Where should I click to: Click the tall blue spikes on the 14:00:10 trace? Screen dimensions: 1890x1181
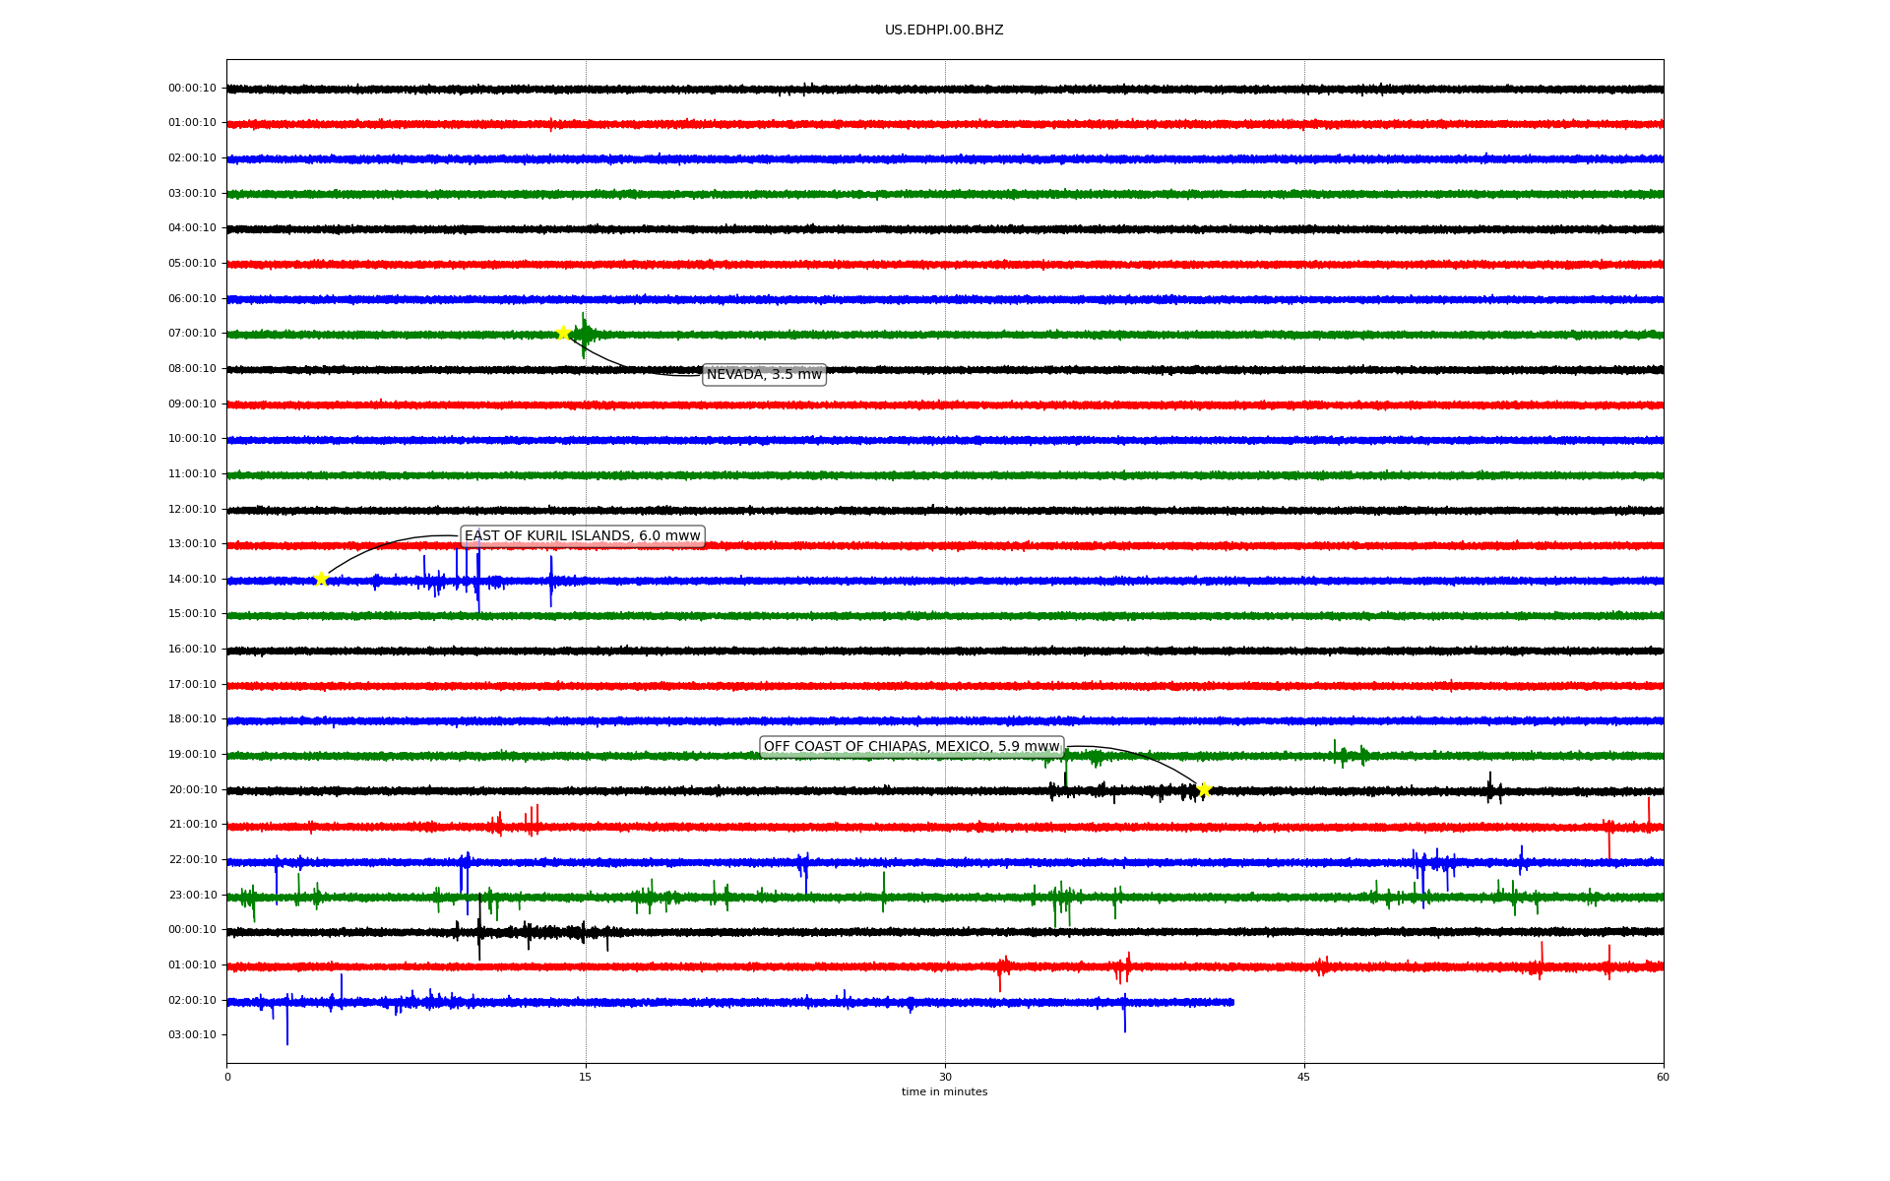469,577
